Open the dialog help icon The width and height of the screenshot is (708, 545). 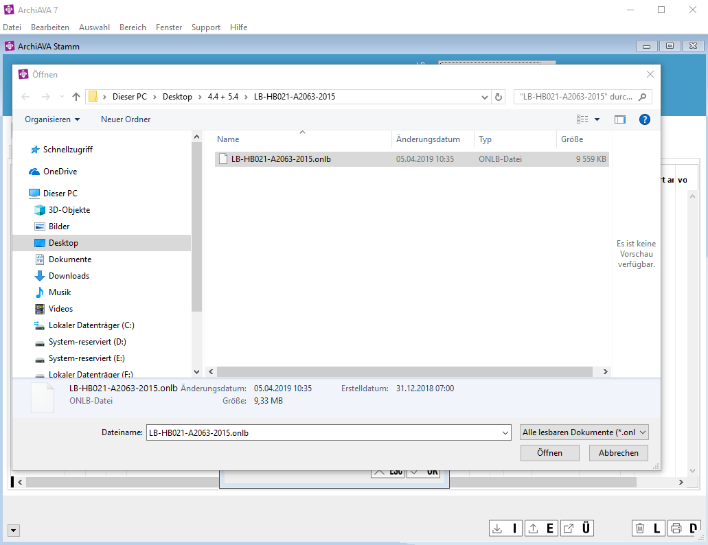(x=644, y=119)
